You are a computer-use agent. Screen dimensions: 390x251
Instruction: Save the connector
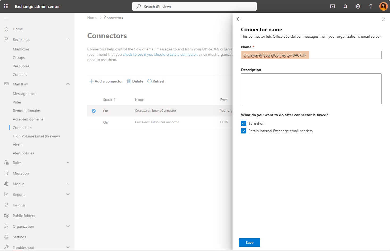[249, 243]
